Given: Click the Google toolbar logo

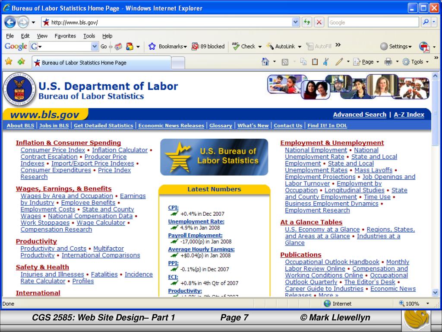Looking at the screenshot, I should tap(16, 46).
